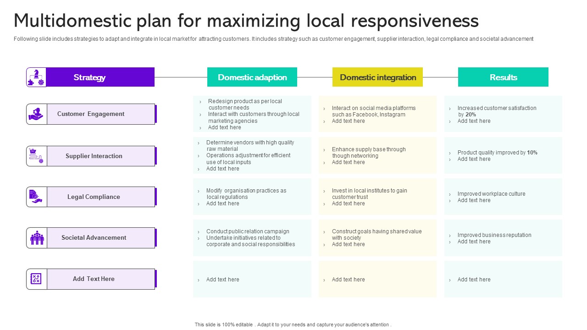Select the Legal Compliance label box
The image size is (587, 330).
point(101,197)
